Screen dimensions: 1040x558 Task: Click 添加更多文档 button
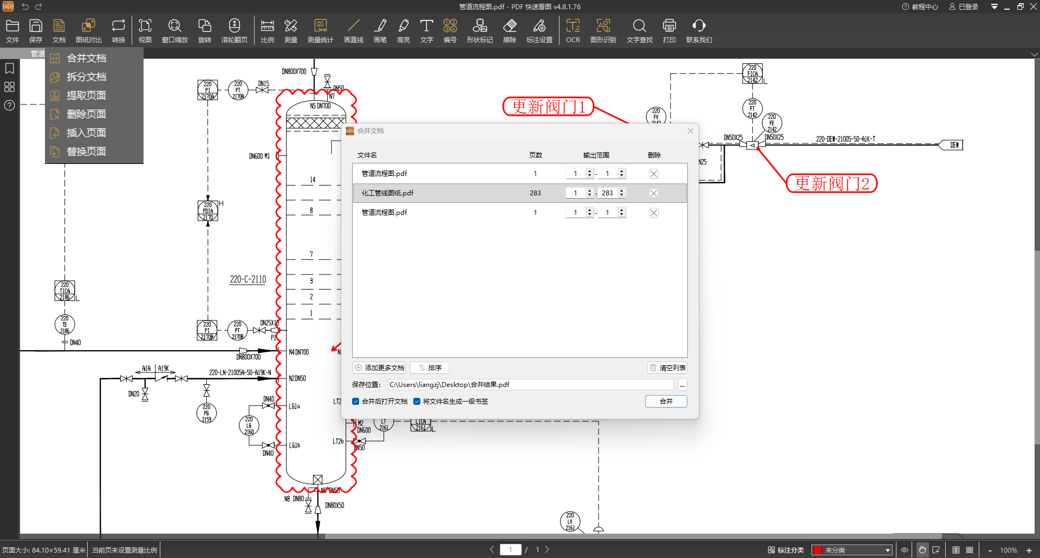pyautogui.click(x=380, y=368)
